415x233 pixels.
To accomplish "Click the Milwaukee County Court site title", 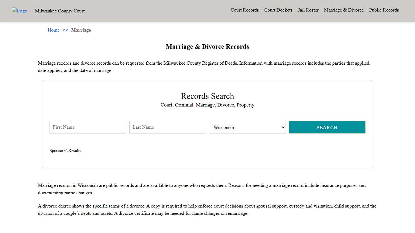I will click(x=60, y=11).
